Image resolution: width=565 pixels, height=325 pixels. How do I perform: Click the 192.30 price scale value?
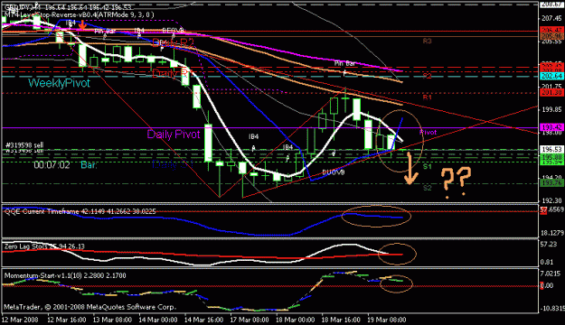(551, 200)
